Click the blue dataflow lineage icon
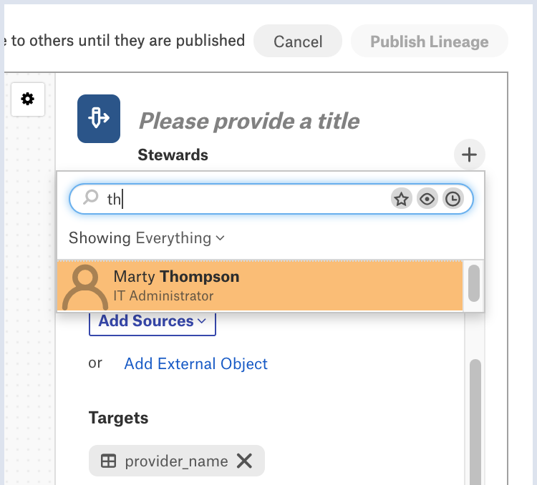Image resolution: width=537 pixels, height=485 pixels. tap(99, 119)
